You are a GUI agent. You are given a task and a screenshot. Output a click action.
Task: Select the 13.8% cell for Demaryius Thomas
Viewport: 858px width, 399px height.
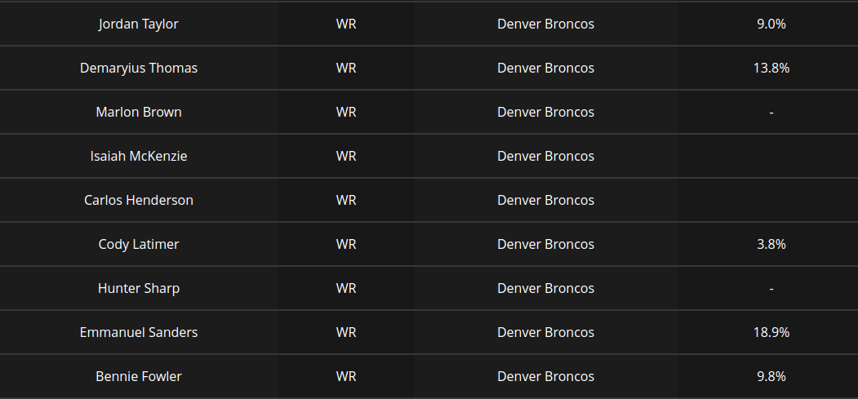coord(771,68)
